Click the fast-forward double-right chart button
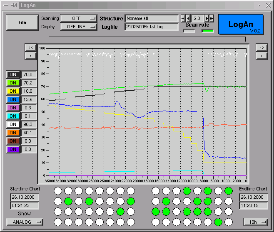The height and width of the screenshot is (232, 274). tap(262, 48)
